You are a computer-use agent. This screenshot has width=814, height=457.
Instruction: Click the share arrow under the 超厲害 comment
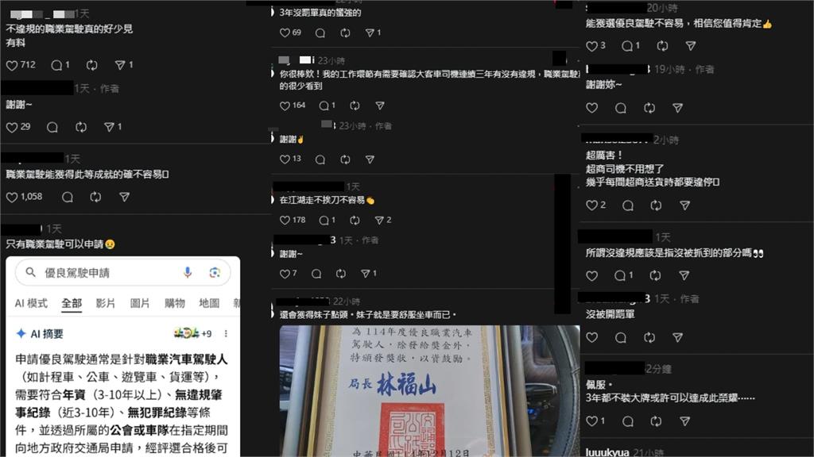(x=685, y=205)
